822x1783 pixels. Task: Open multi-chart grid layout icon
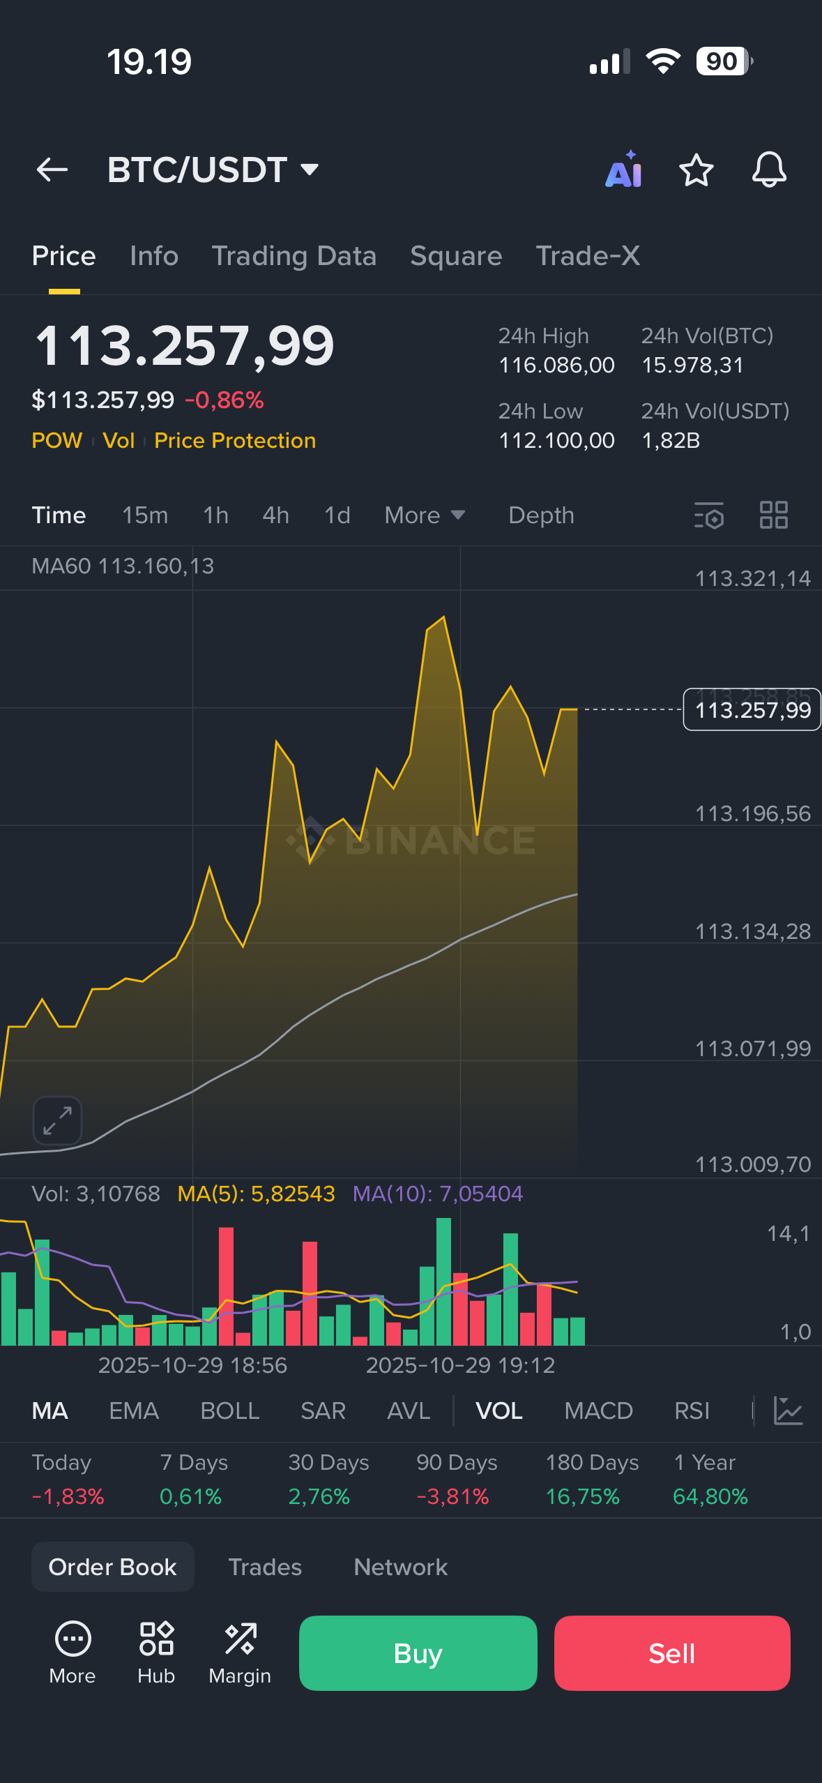click(773, 516)
